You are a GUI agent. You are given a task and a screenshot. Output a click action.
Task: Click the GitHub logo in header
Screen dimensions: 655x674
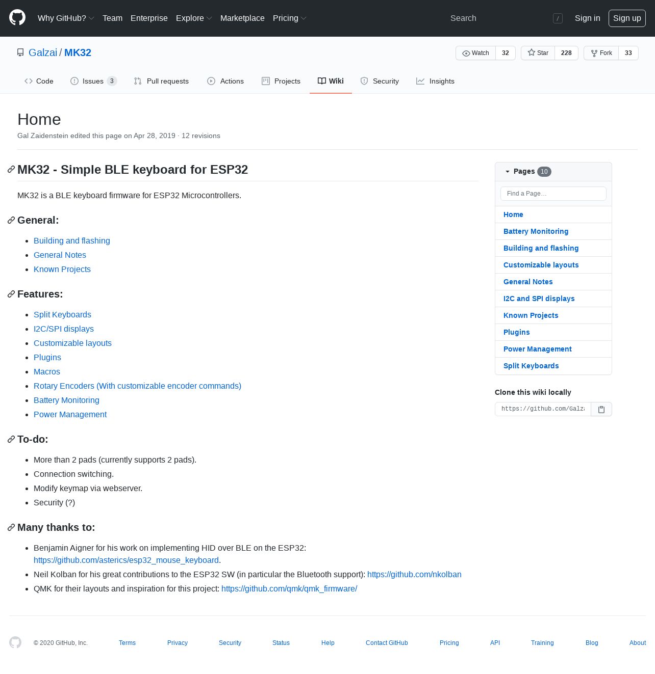(17, 18)
